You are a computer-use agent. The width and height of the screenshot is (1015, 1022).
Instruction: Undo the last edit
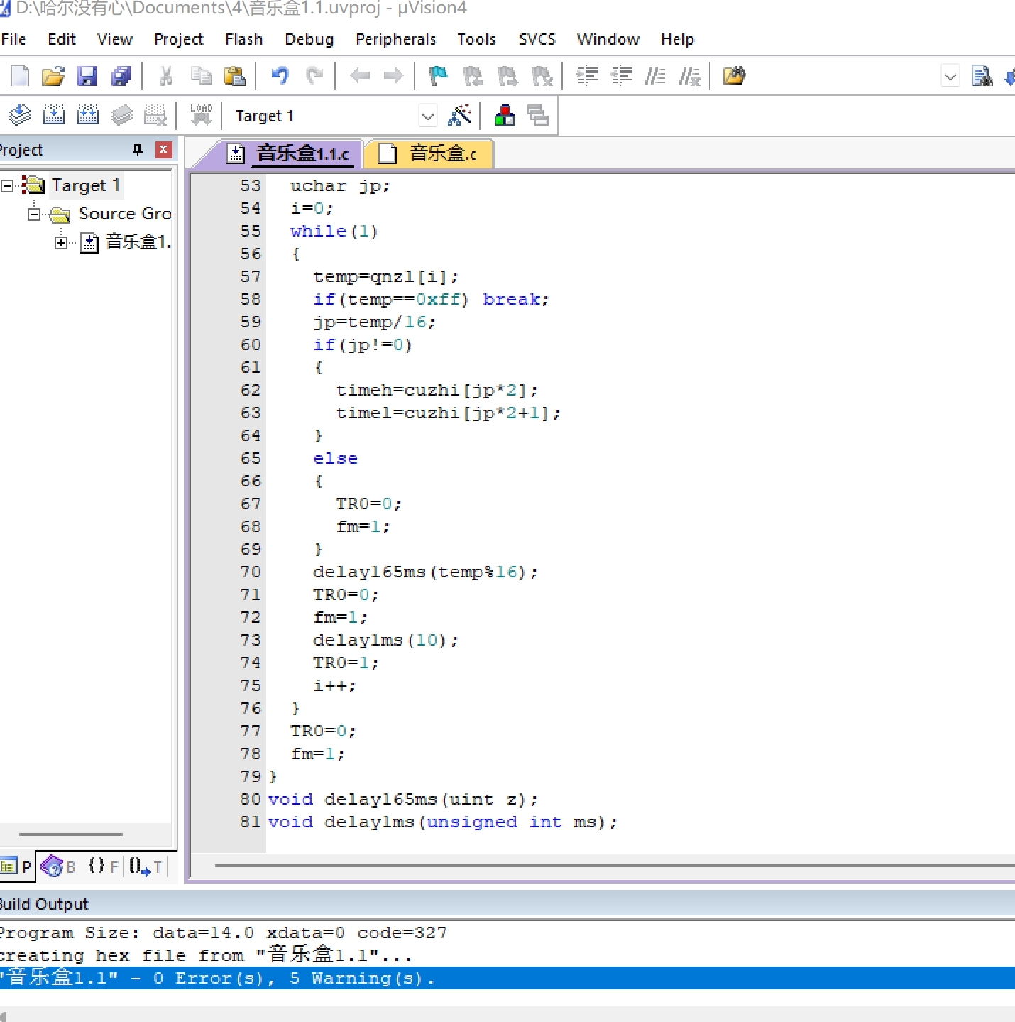point(280,75)
